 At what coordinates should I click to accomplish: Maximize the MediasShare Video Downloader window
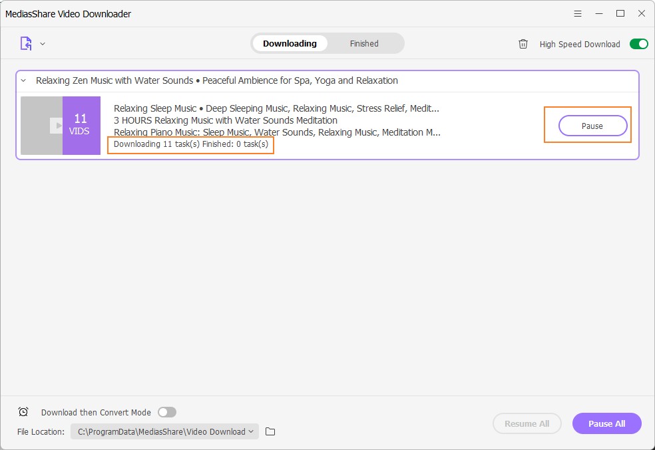point(620,13)
